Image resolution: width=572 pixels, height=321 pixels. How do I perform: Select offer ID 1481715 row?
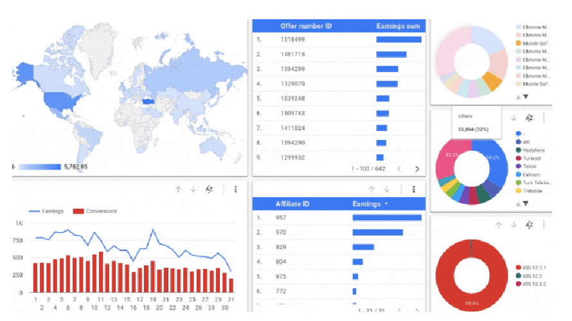pos(339,55)
